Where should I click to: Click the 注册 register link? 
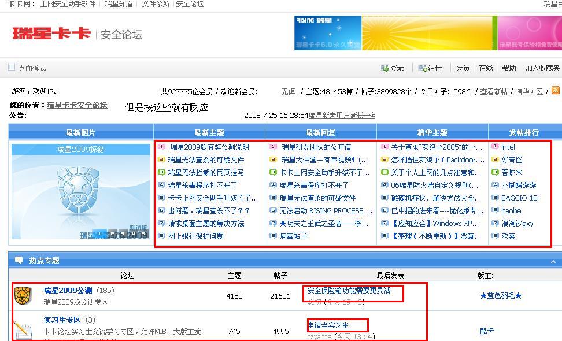click(435, 68)
